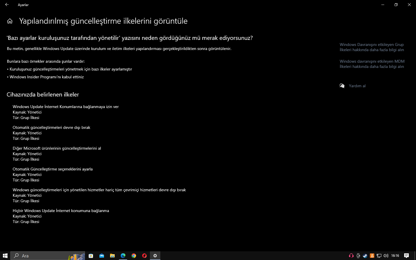Click the 'Bu metin, genellikle Windows Update' paragraph
416x260 pixels.
[x=119, y=49]
